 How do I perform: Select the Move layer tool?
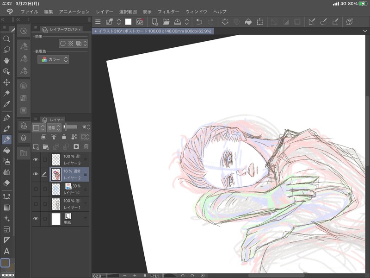[x=6, y=82]
